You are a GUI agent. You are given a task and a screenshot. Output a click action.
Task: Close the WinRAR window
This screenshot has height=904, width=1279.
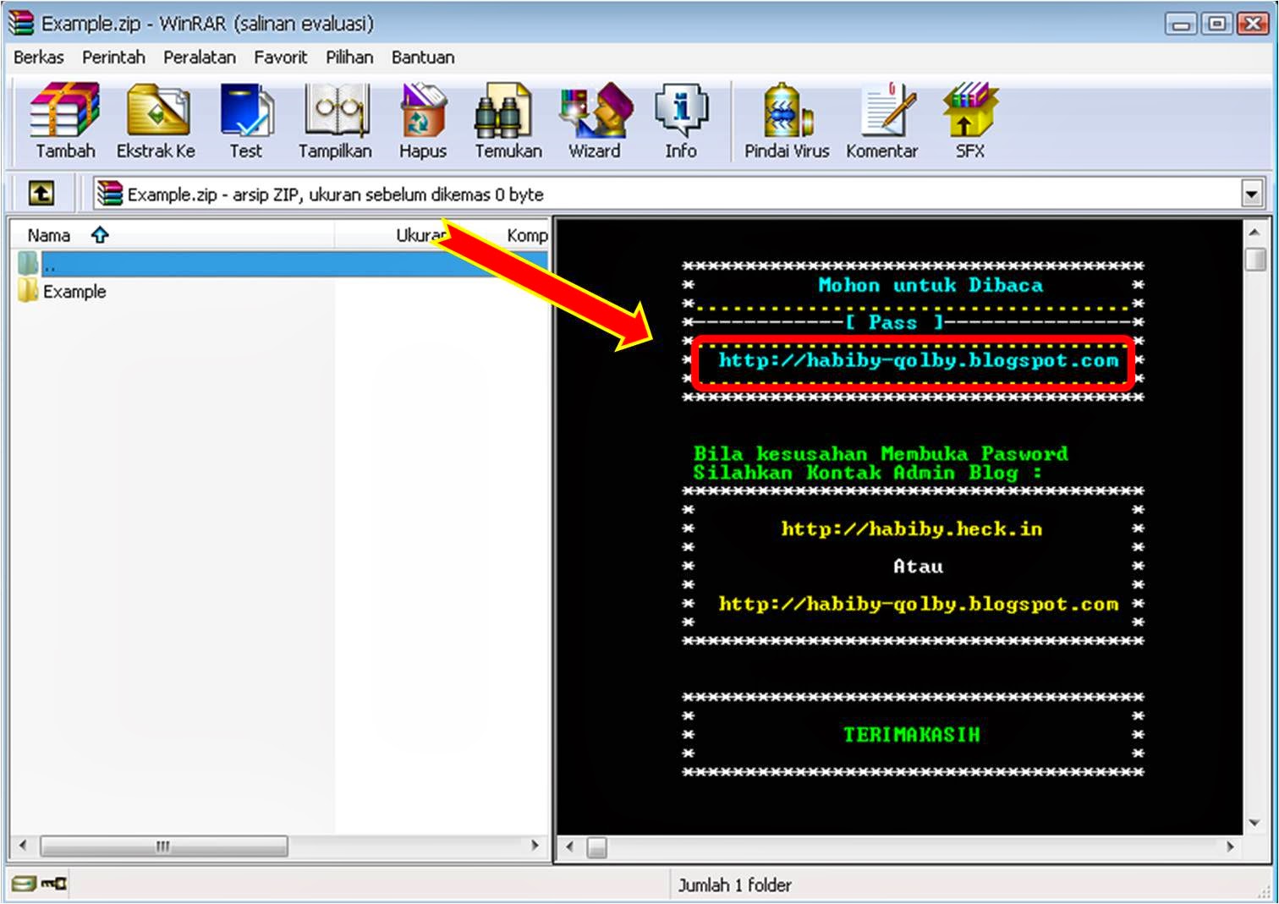pos(1252,24)
